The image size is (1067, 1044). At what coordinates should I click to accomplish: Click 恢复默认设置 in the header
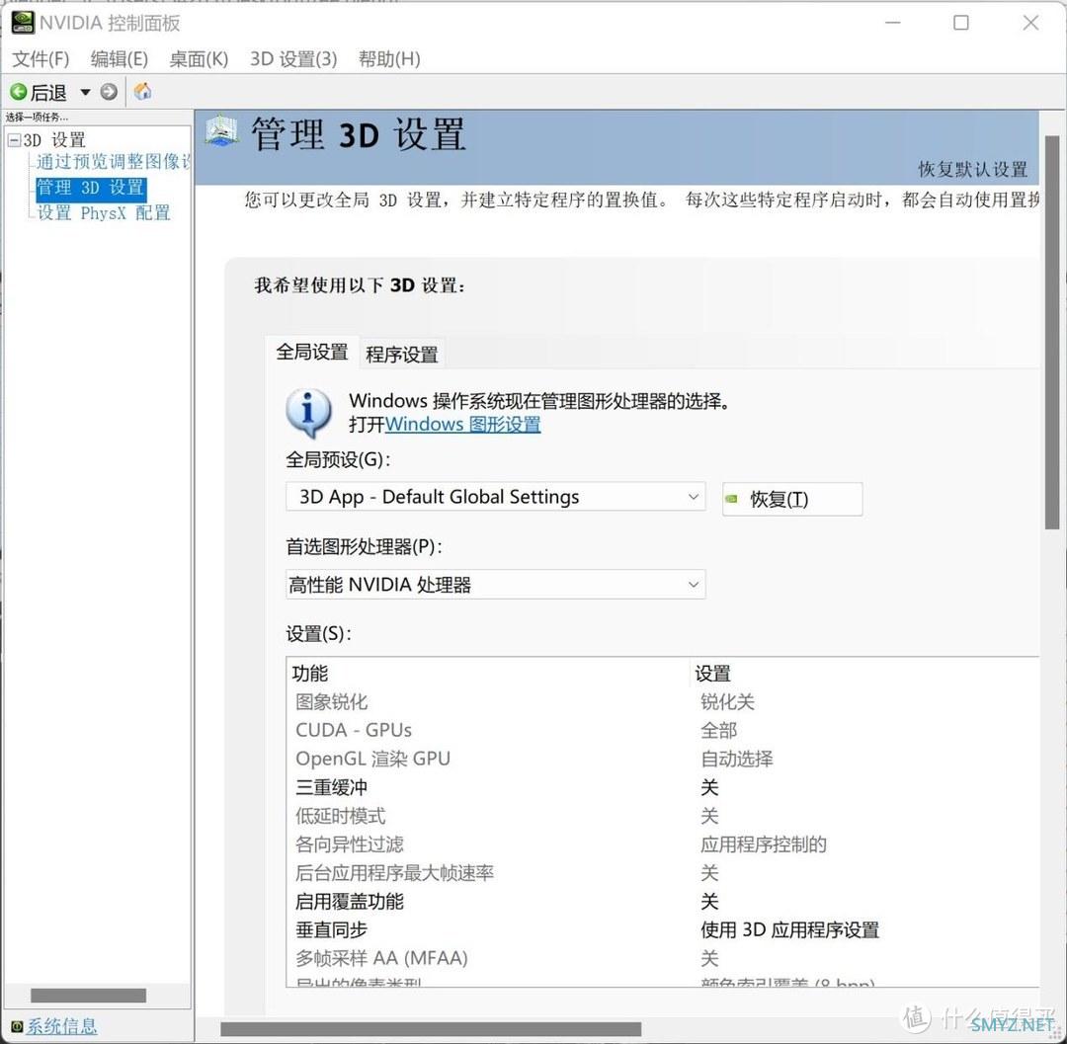972,169
